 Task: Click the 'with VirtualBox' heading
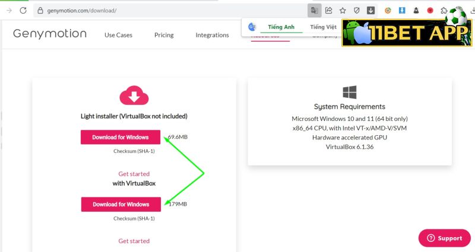(x=134, y=183)
